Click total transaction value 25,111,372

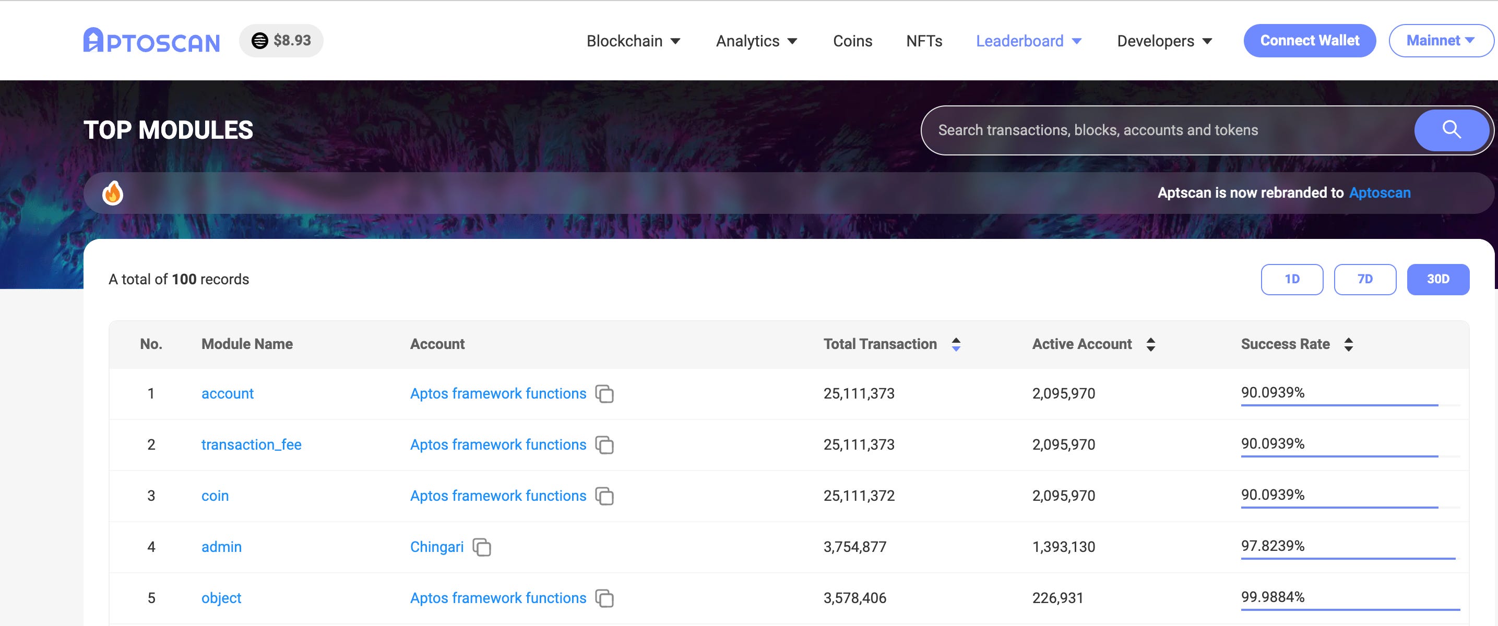click(x=859, y=496)
